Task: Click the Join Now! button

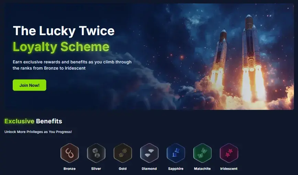Action: pyautogui.click(x=30, y=85)
